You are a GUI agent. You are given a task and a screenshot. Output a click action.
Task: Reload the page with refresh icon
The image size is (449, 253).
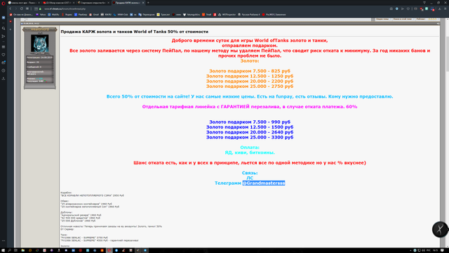point(22,8)
